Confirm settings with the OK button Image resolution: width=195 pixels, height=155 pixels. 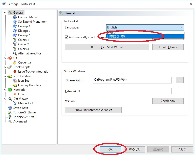coord(110,149)
